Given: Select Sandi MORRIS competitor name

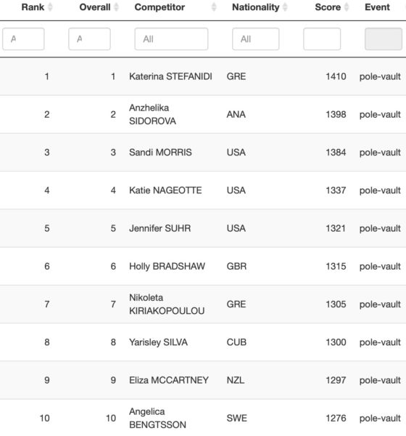Looking at the screenshot, I should tap(160, 153).
